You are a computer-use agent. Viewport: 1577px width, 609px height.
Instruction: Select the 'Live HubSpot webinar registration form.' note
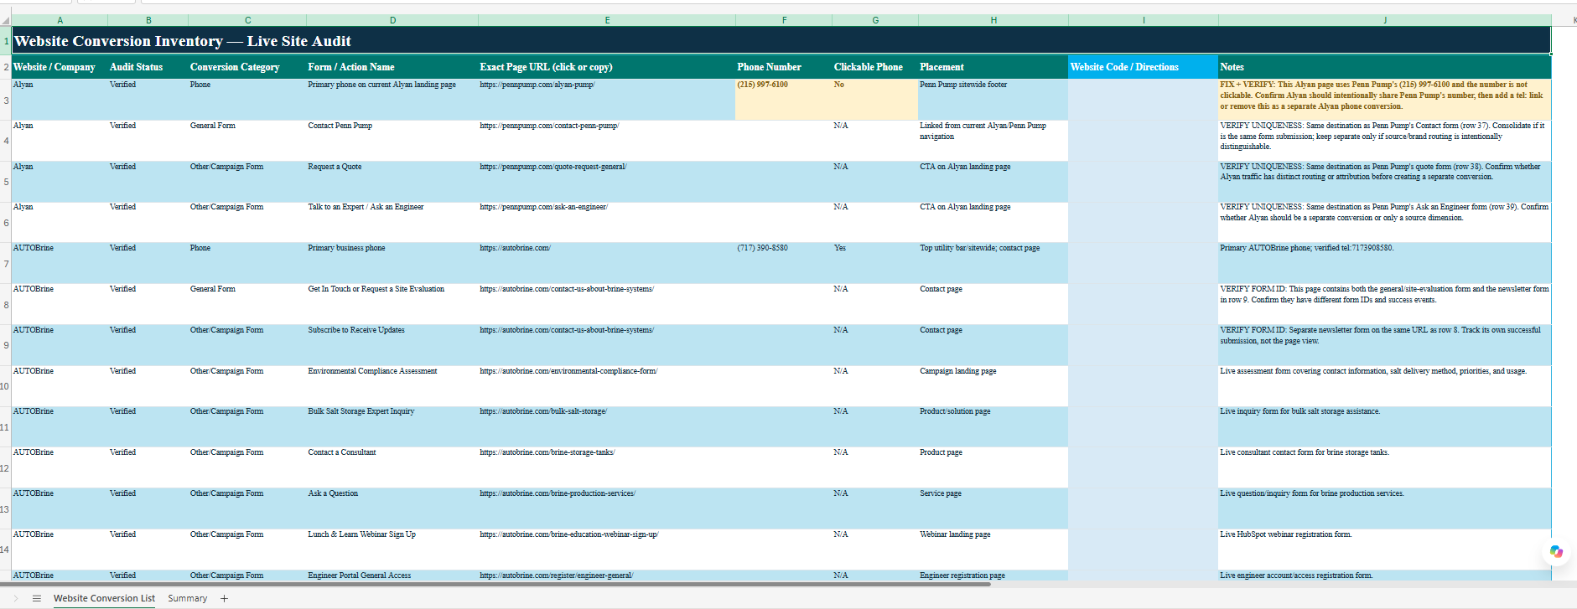(1384, 550)
